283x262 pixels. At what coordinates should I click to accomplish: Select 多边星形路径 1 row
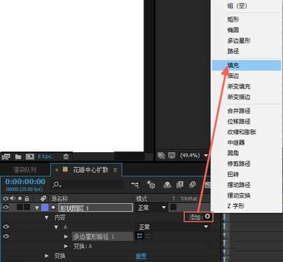pos(103,237)
